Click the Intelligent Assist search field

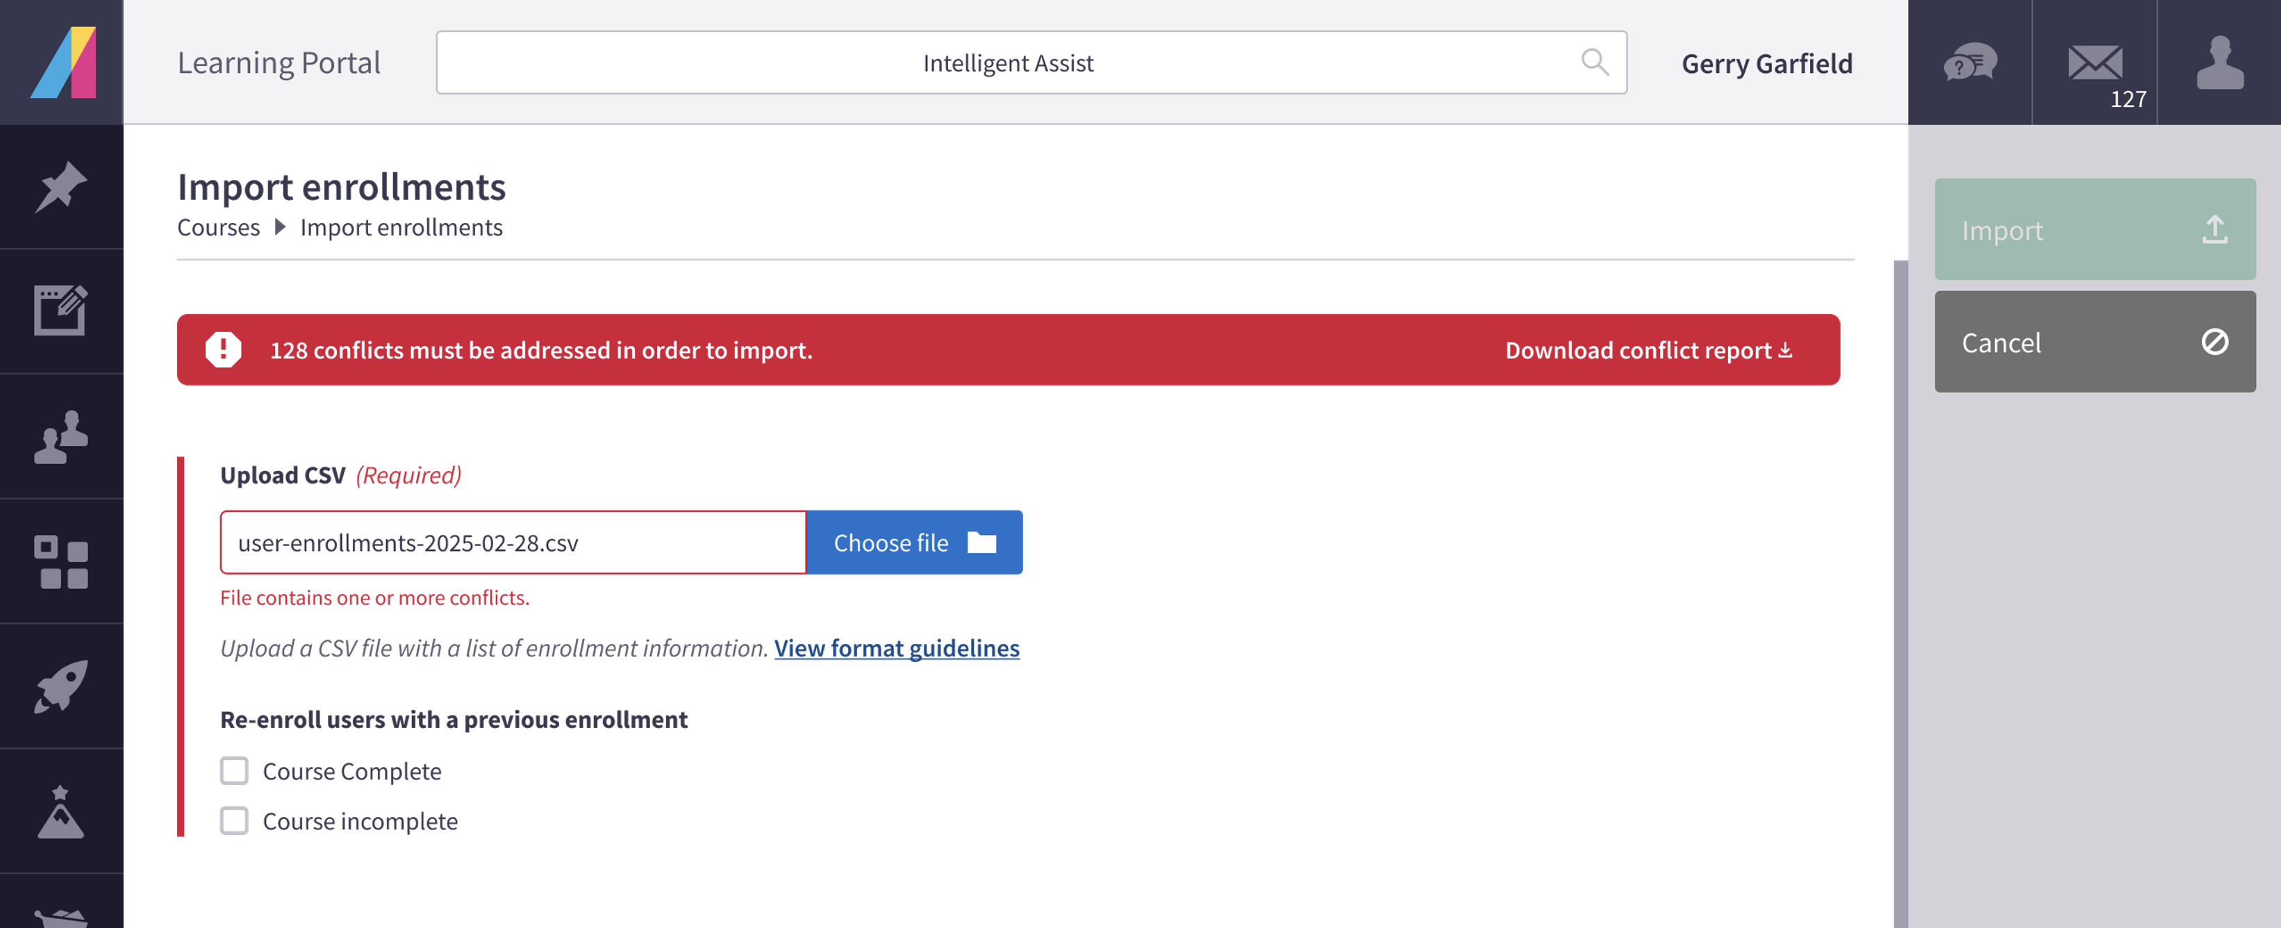pyautogui.click(x=1031, y=62)
